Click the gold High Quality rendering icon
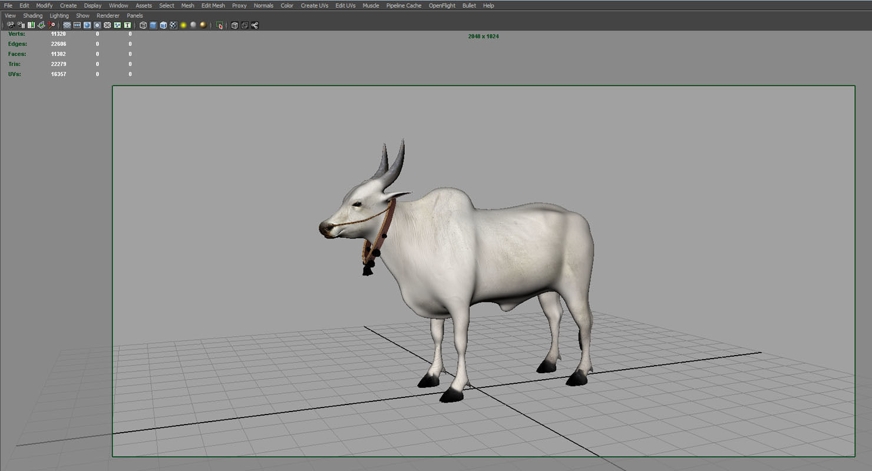Viewport: 872px width, 471px height. click(203, 25)
